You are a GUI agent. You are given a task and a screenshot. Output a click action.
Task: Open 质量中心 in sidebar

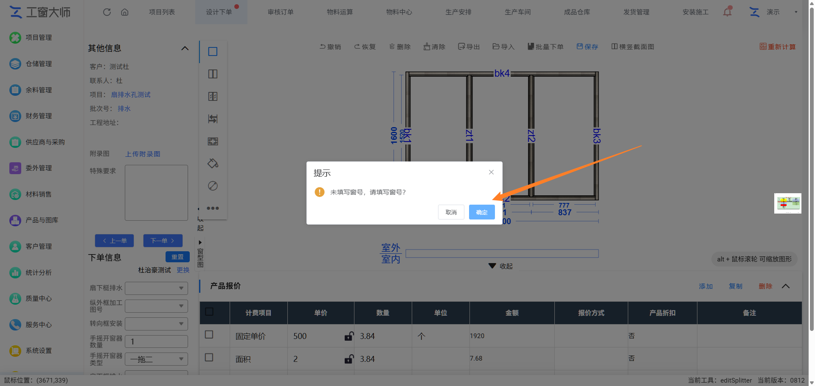coord(31,299)
